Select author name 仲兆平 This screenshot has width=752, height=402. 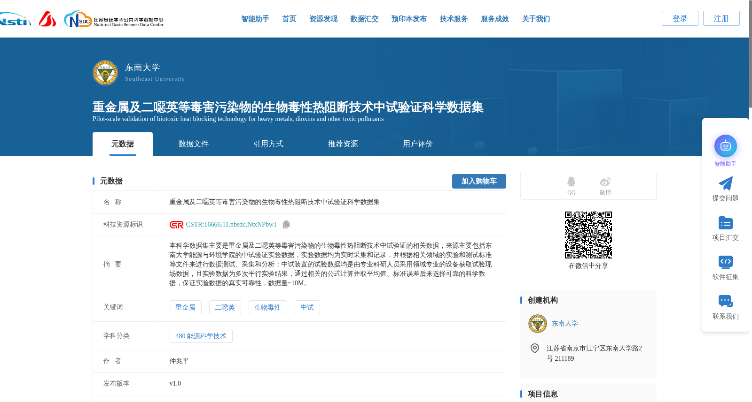[x=179, y=361]
